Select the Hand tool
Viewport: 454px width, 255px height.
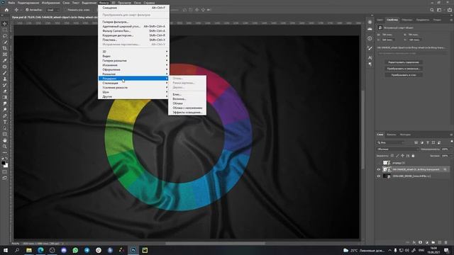pyautogui.click(x=5, y=140)
